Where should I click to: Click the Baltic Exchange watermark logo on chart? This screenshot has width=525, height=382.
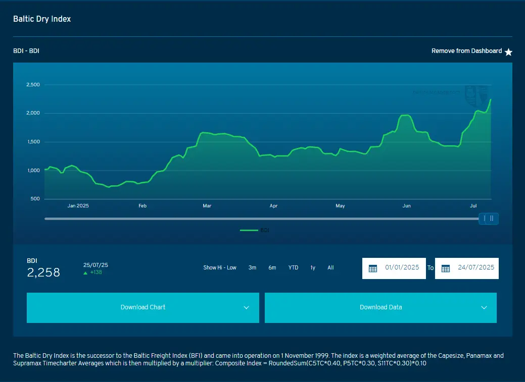pyautogui.click(x=475, y=94)
